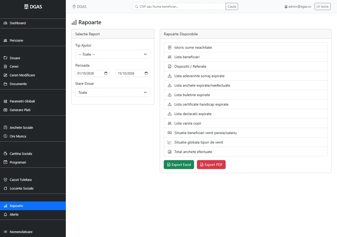Click the Parametri Globali sliders icon
Image resolution: width=337 pixels, height=237 pixels.
pyautogui.click(x=5, y=101)
